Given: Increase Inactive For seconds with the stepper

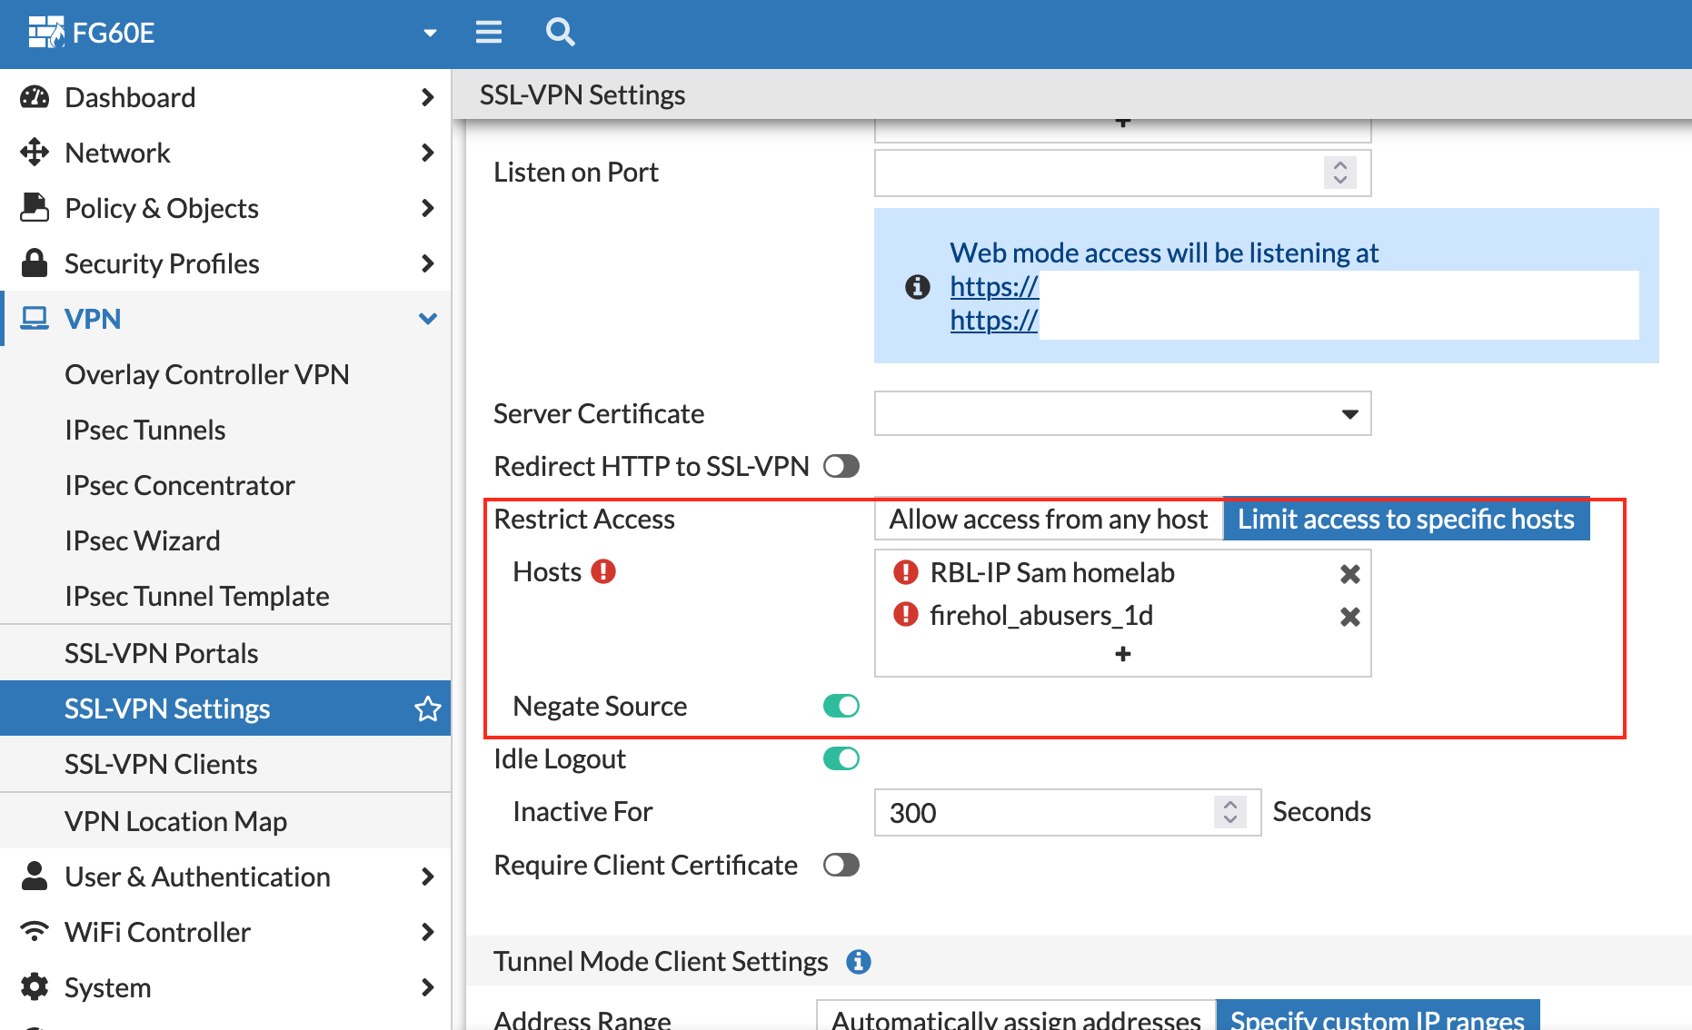Looking at the screenshot, I should [x=1230, y=805].
